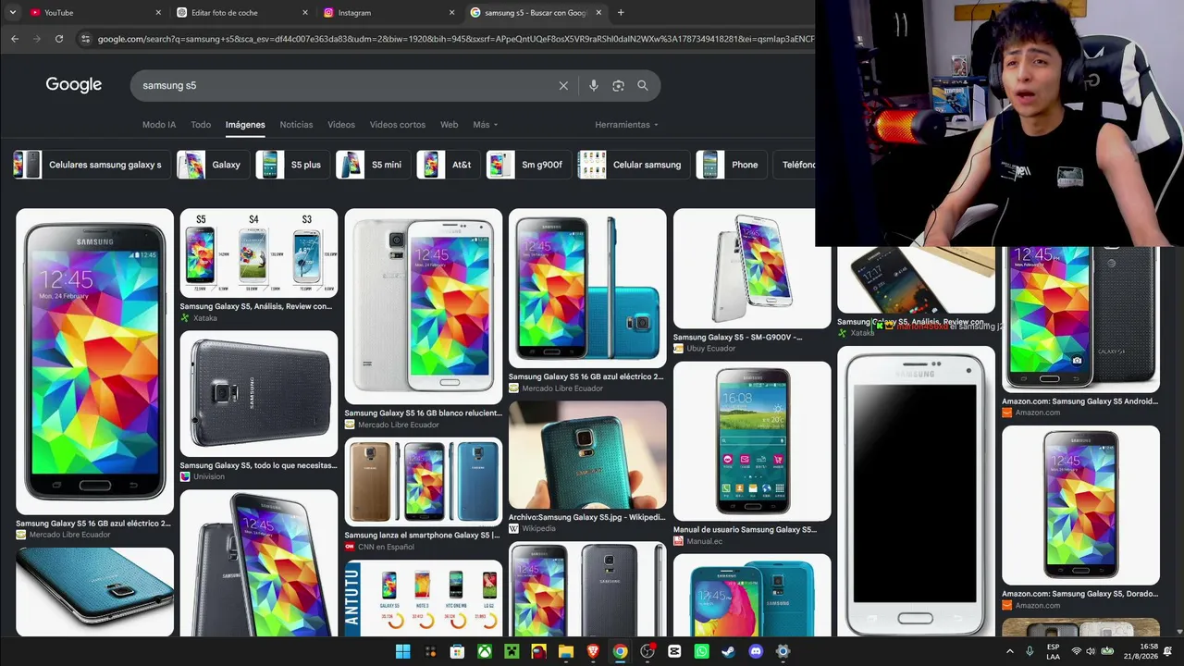Switch to Modo IA results
The height and width of the screenshot is (666, 1184).
coord(159,125)
